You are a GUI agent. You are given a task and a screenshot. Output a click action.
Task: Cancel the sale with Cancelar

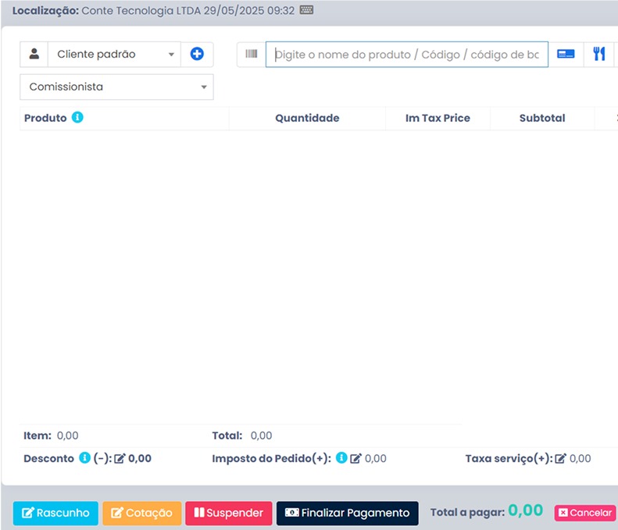tap(585, 513)
